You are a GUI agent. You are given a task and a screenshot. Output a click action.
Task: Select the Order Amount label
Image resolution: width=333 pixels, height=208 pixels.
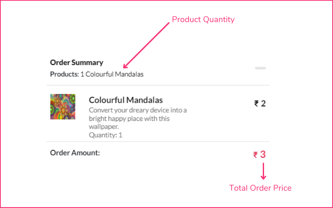coord(75,153)
